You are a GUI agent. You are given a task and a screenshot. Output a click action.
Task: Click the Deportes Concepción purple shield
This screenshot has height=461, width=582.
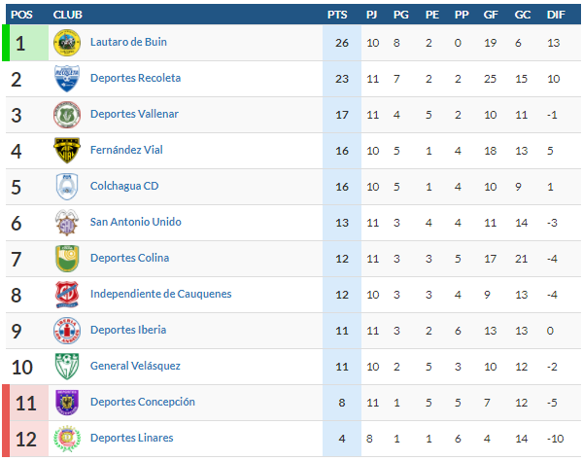click(67, 403)
